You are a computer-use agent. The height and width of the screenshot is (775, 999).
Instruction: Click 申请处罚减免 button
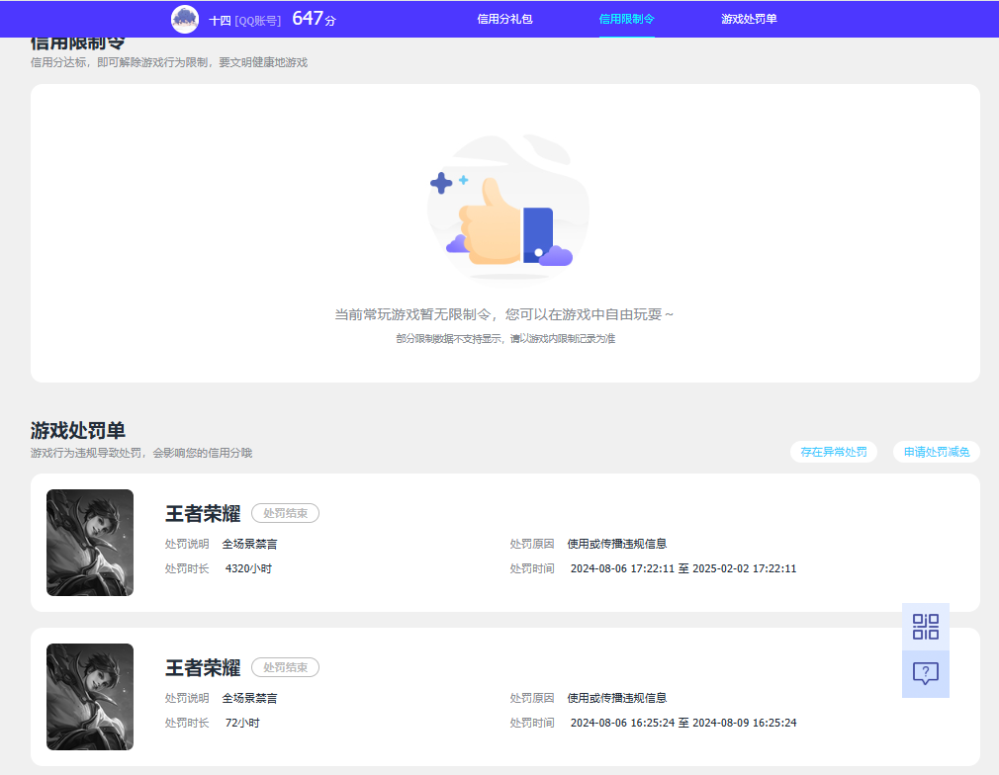coord(936,452)
